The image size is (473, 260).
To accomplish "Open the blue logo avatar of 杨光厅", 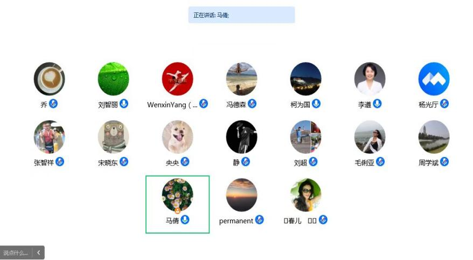I will pos(434,79).
